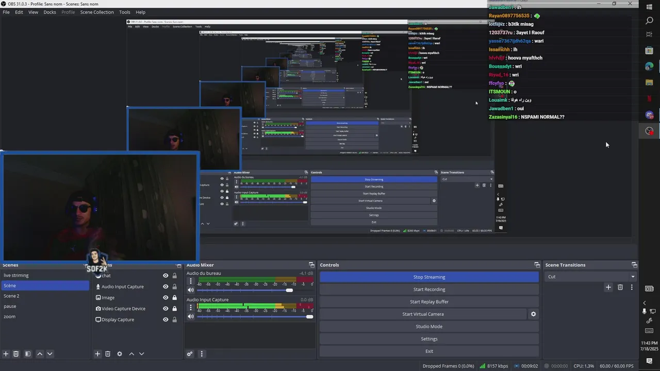Show hidden system tray icons chevron
This screenshot has height=371, width=660.
pyautogui.click(x=645, y=303)
